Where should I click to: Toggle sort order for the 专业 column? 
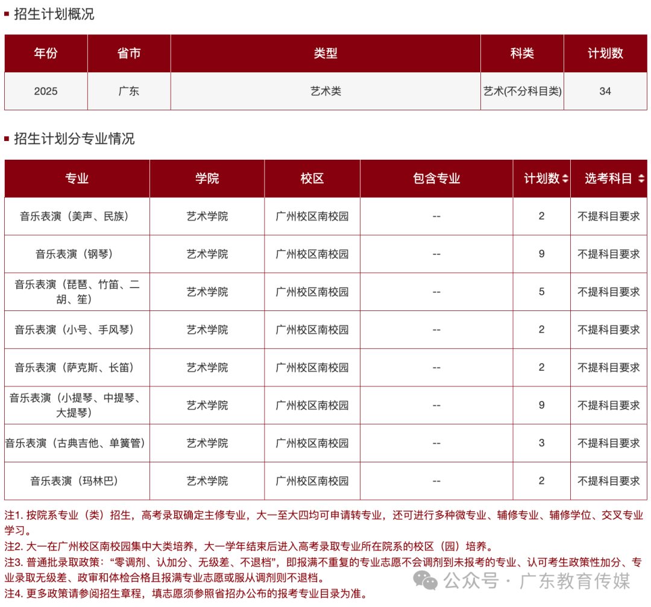tap(77, 178)
